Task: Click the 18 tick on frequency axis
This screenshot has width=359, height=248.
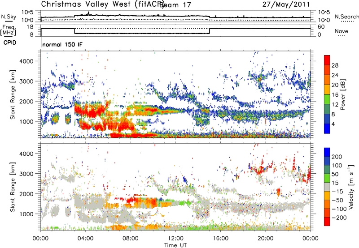Action: coord(30,27)
